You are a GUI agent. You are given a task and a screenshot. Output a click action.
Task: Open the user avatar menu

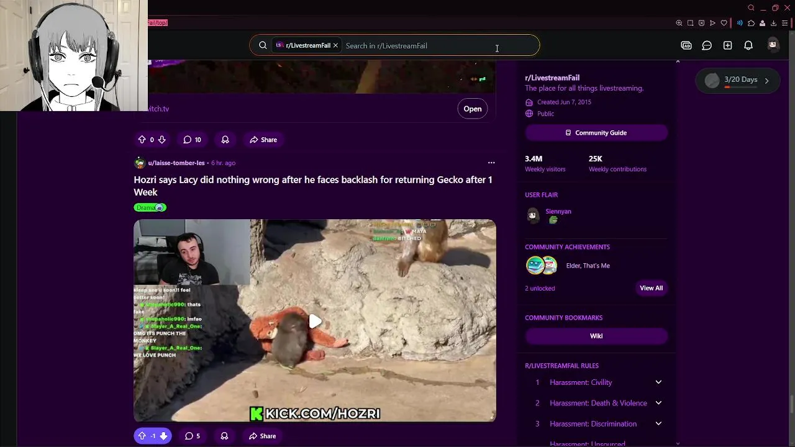pyautogui.click(x=773, y=45)
